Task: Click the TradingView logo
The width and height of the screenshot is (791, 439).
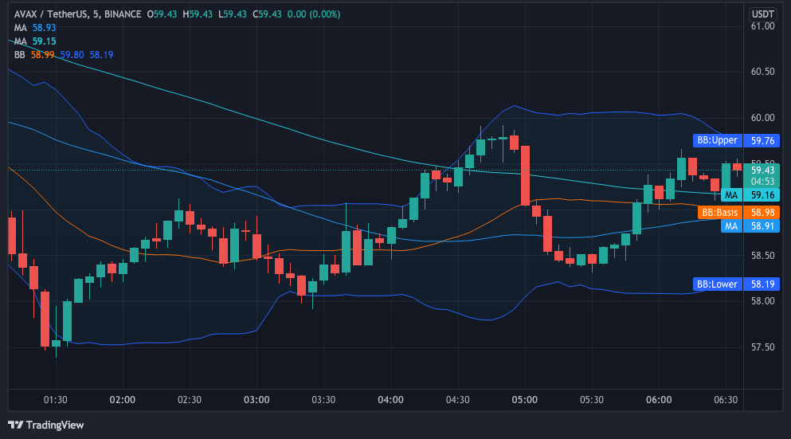Action: 46,425
